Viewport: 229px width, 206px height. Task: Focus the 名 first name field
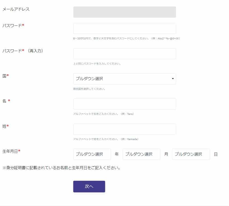(x=124, y=104)
